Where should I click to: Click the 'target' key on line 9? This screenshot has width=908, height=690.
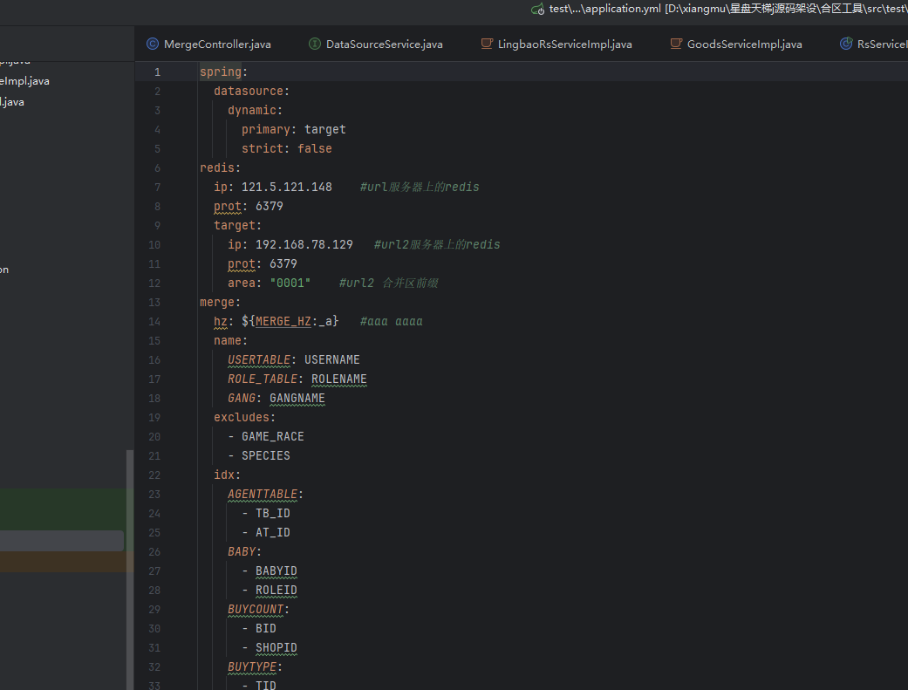tap(235, 225)
